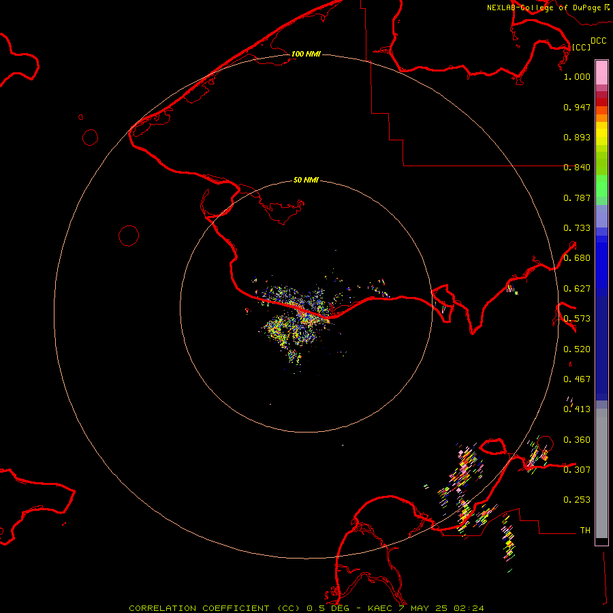Viewport: 613px width, 613px height.
Task: Click the 0.360 scale value
Action: (x=577, y=440)
